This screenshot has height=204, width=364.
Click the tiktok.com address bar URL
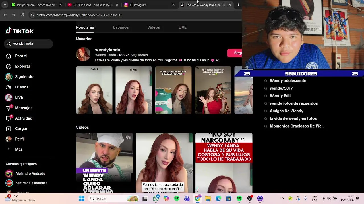pos(80,15)
